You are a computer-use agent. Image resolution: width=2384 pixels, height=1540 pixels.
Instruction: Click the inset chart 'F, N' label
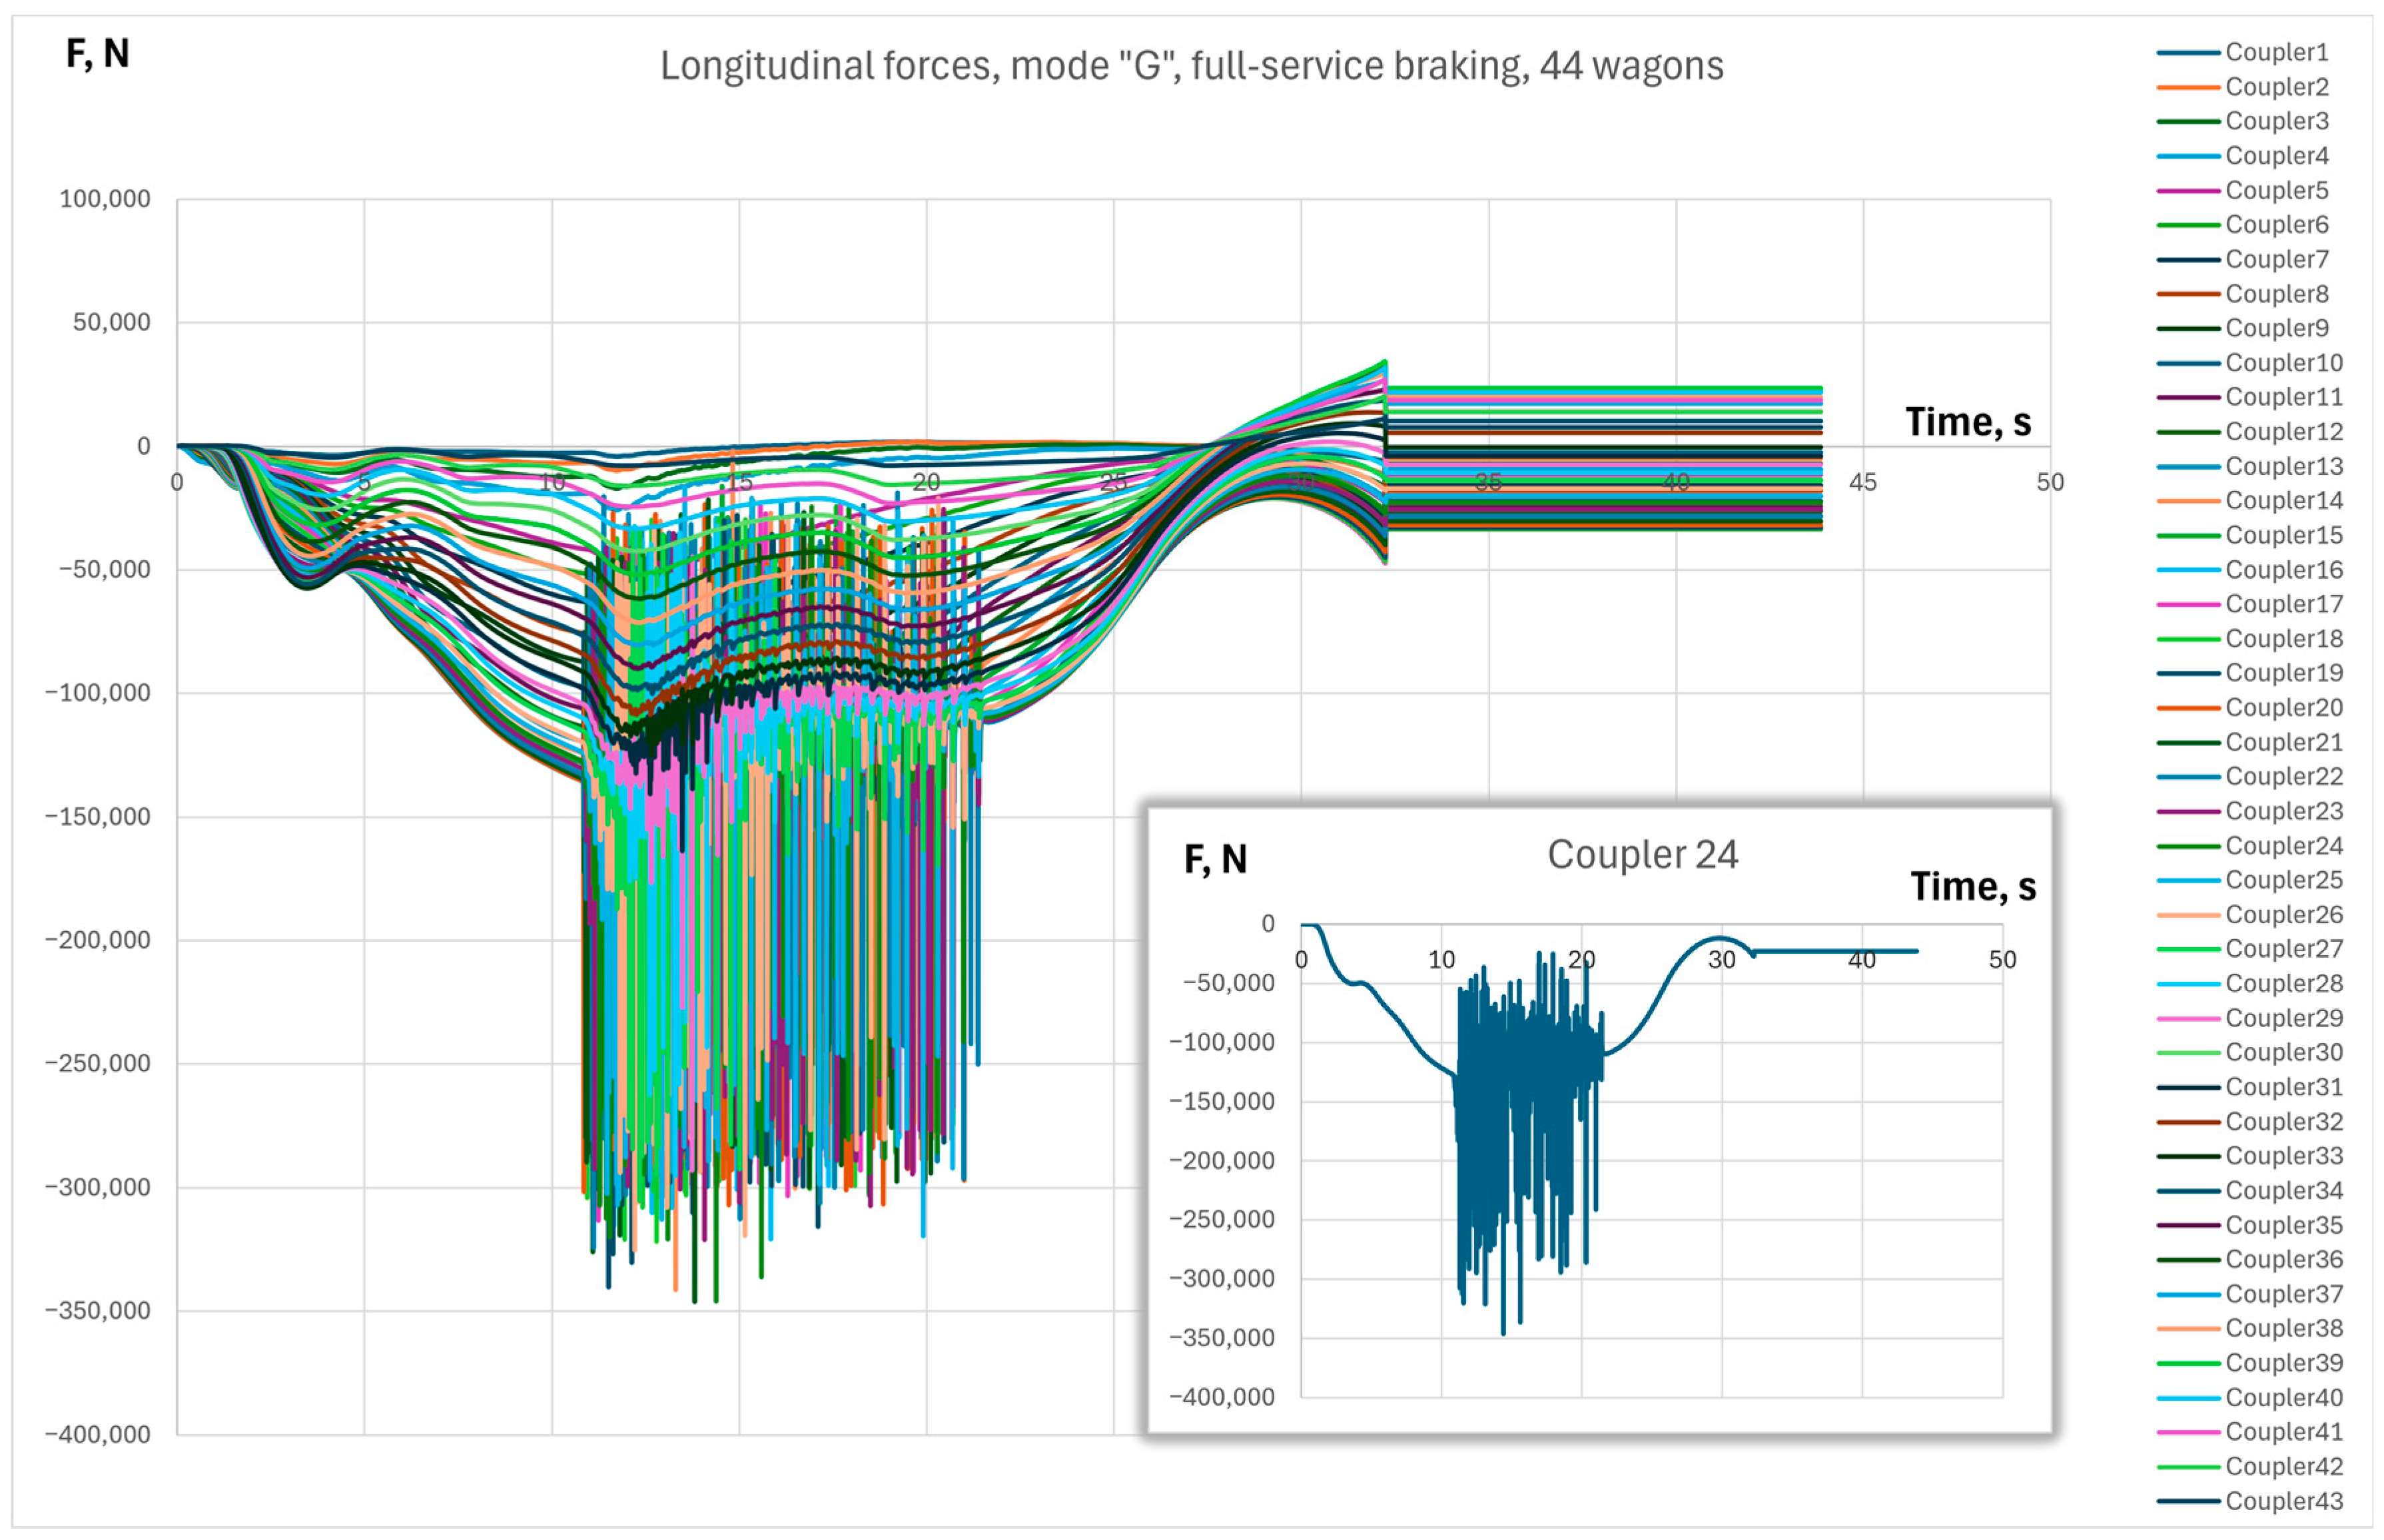point(1215,859)
